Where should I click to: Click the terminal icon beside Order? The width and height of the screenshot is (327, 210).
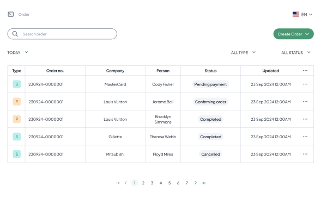click(11, 14)
